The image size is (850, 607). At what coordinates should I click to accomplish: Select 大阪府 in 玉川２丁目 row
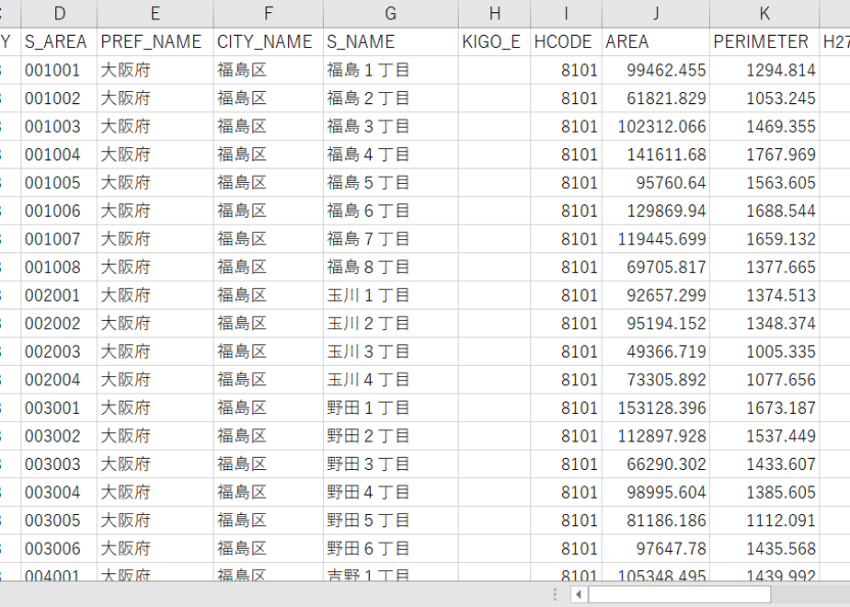click(155, 324)
